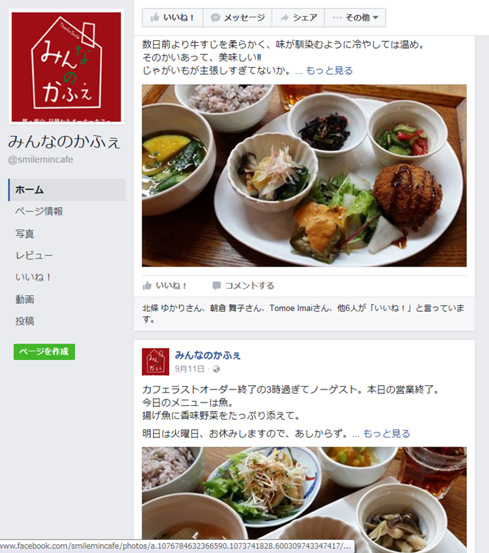Expand first post with もっと見る
Viewport: 489px width, 553px height.
[x=329, y=71]
